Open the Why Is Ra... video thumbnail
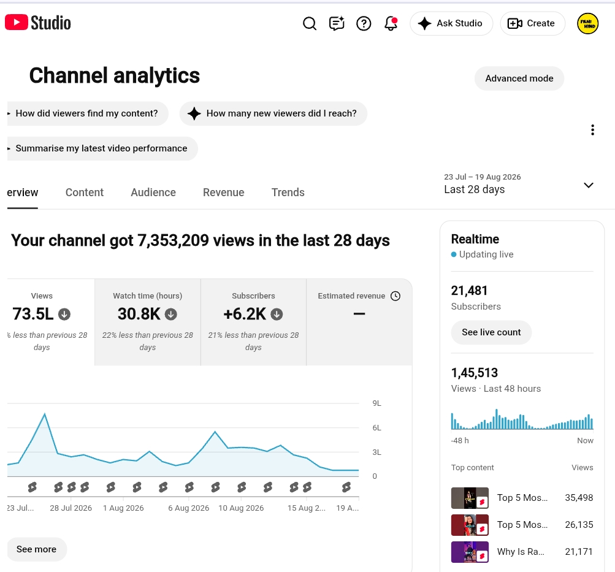The height and width of the screenshot is (572, 615). click(470, 552)
